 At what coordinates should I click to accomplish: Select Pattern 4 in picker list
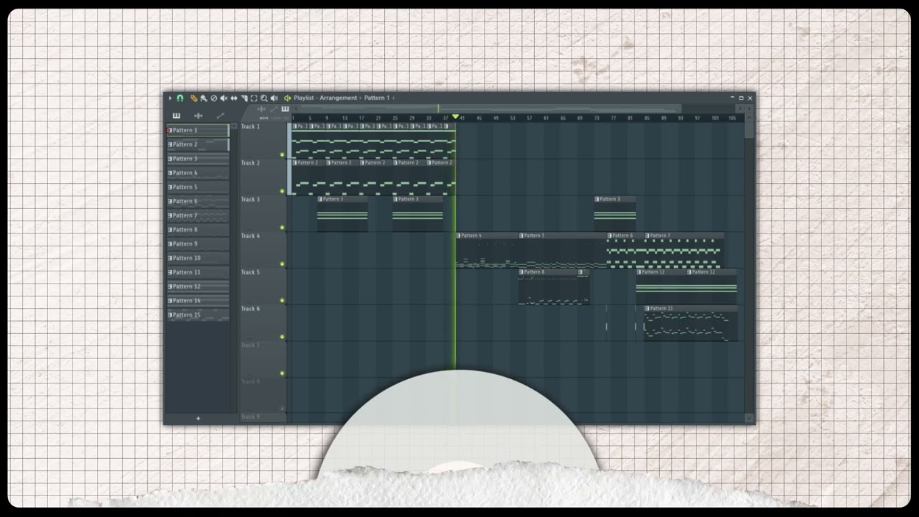point(197,173)
